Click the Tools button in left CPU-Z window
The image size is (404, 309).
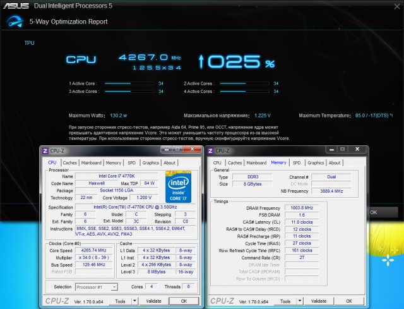coord(120,301)
